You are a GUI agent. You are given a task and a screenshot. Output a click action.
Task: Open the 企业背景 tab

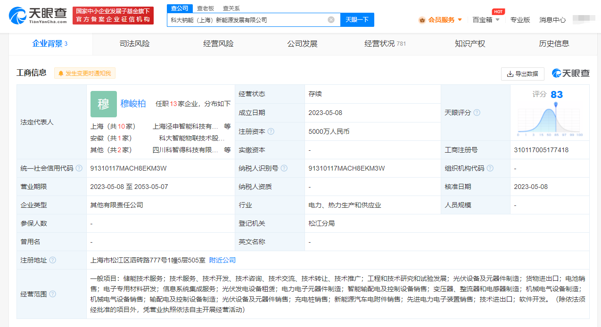(x=50, y=44)
